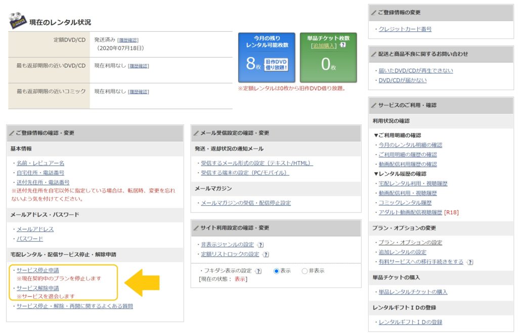This screenshot has height=333, width=518.
Task: Open 今月のレンタル明細の確認 link
Action: coord(410,145)
